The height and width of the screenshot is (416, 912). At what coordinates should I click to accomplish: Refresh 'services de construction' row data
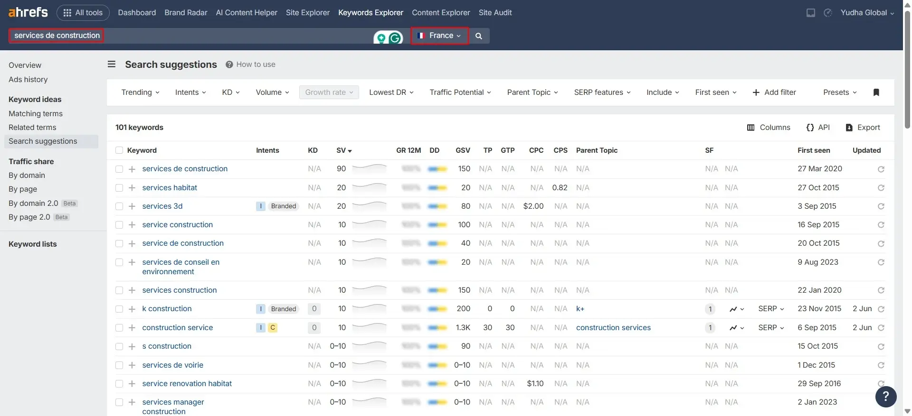click(881, 169)
